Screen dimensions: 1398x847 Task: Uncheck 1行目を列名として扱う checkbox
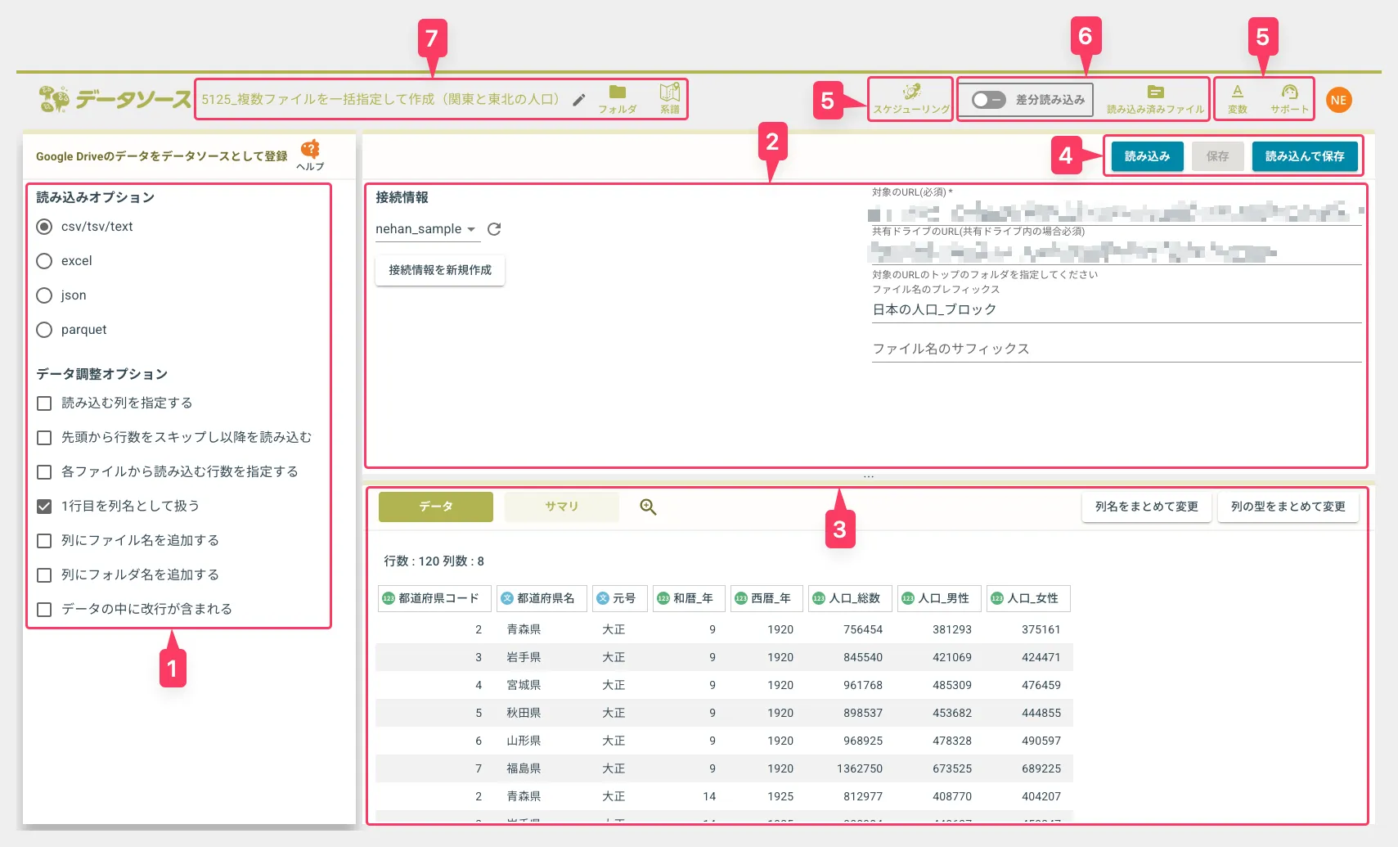(x=44, y=507)
